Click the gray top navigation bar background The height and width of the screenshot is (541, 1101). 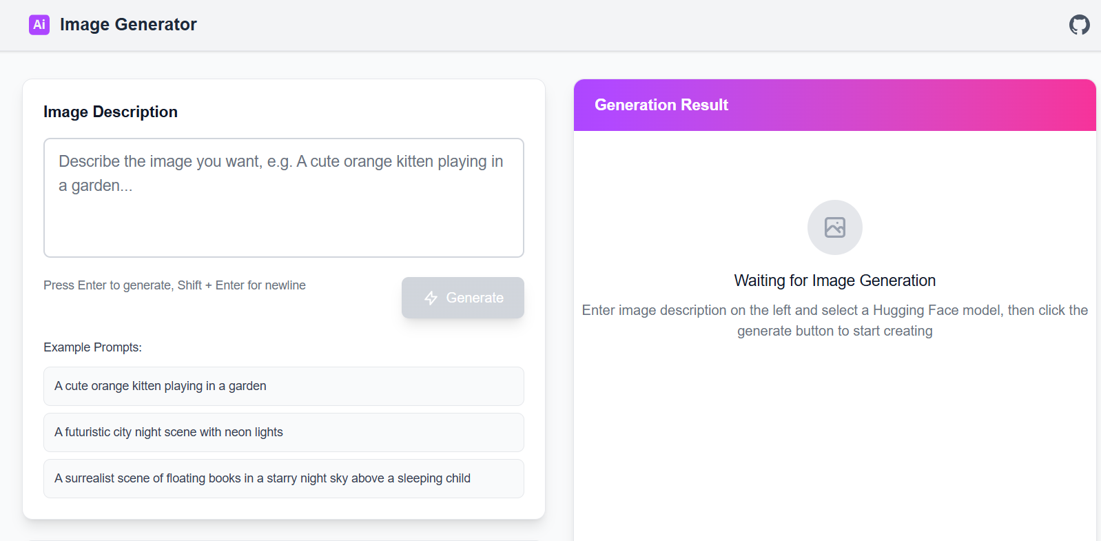point(620,25)
